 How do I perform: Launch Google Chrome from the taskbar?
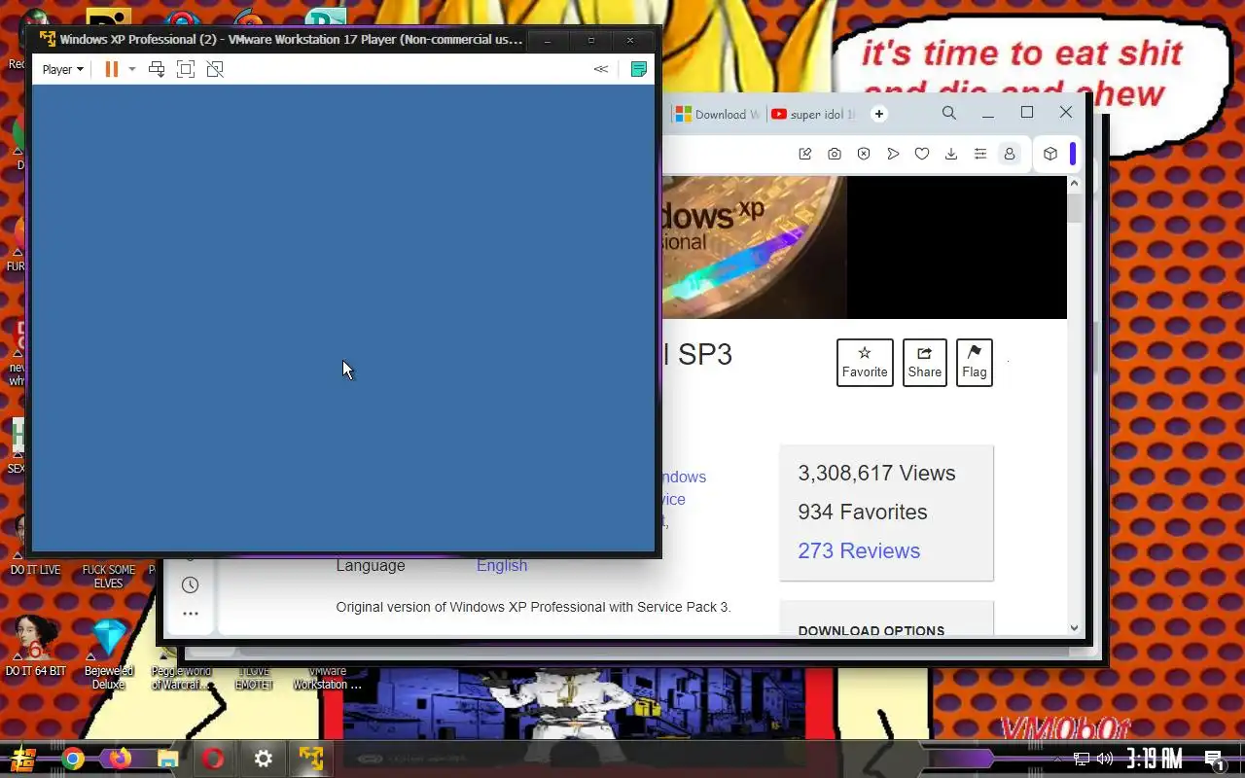(73, 759)
